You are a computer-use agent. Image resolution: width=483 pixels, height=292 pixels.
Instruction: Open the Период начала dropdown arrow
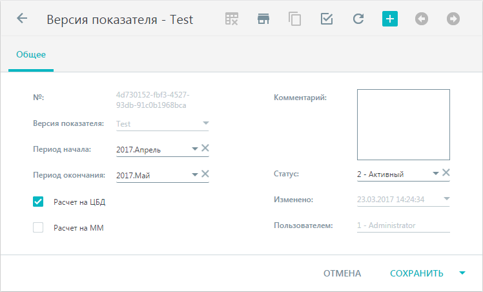tap(194, 149)
